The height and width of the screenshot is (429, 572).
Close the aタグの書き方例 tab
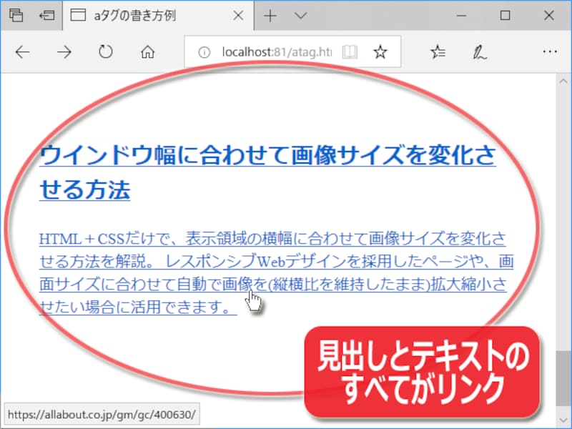pyautogui.click(x=237, y=15)
